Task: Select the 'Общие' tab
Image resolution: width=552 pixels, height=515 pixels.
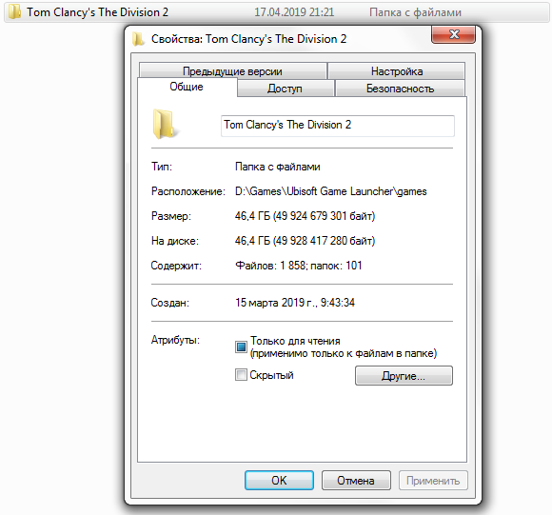Action: pyautogui.click(x=187, y=87)
